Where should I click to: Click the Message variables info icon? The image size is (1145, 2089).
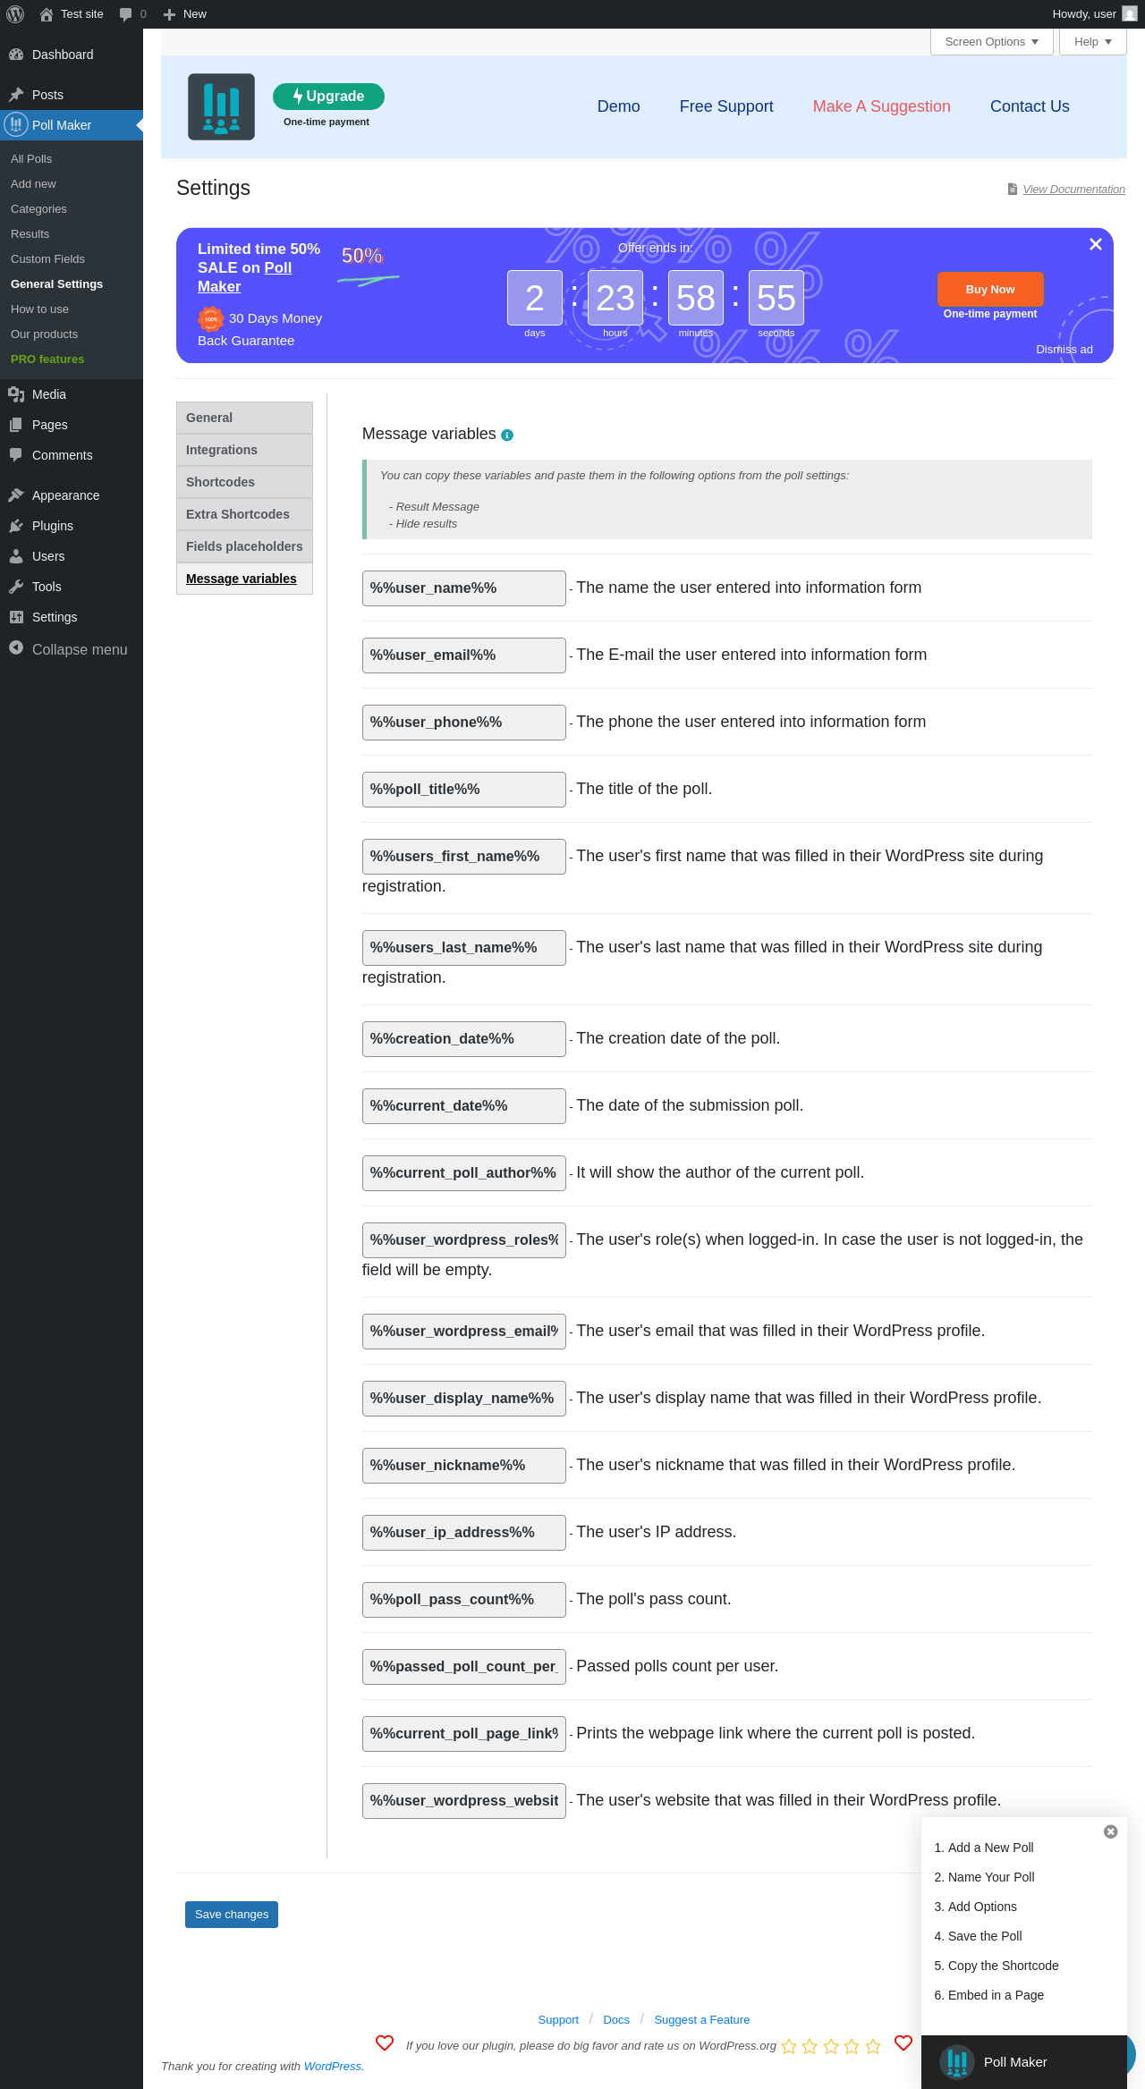(507, 436)
